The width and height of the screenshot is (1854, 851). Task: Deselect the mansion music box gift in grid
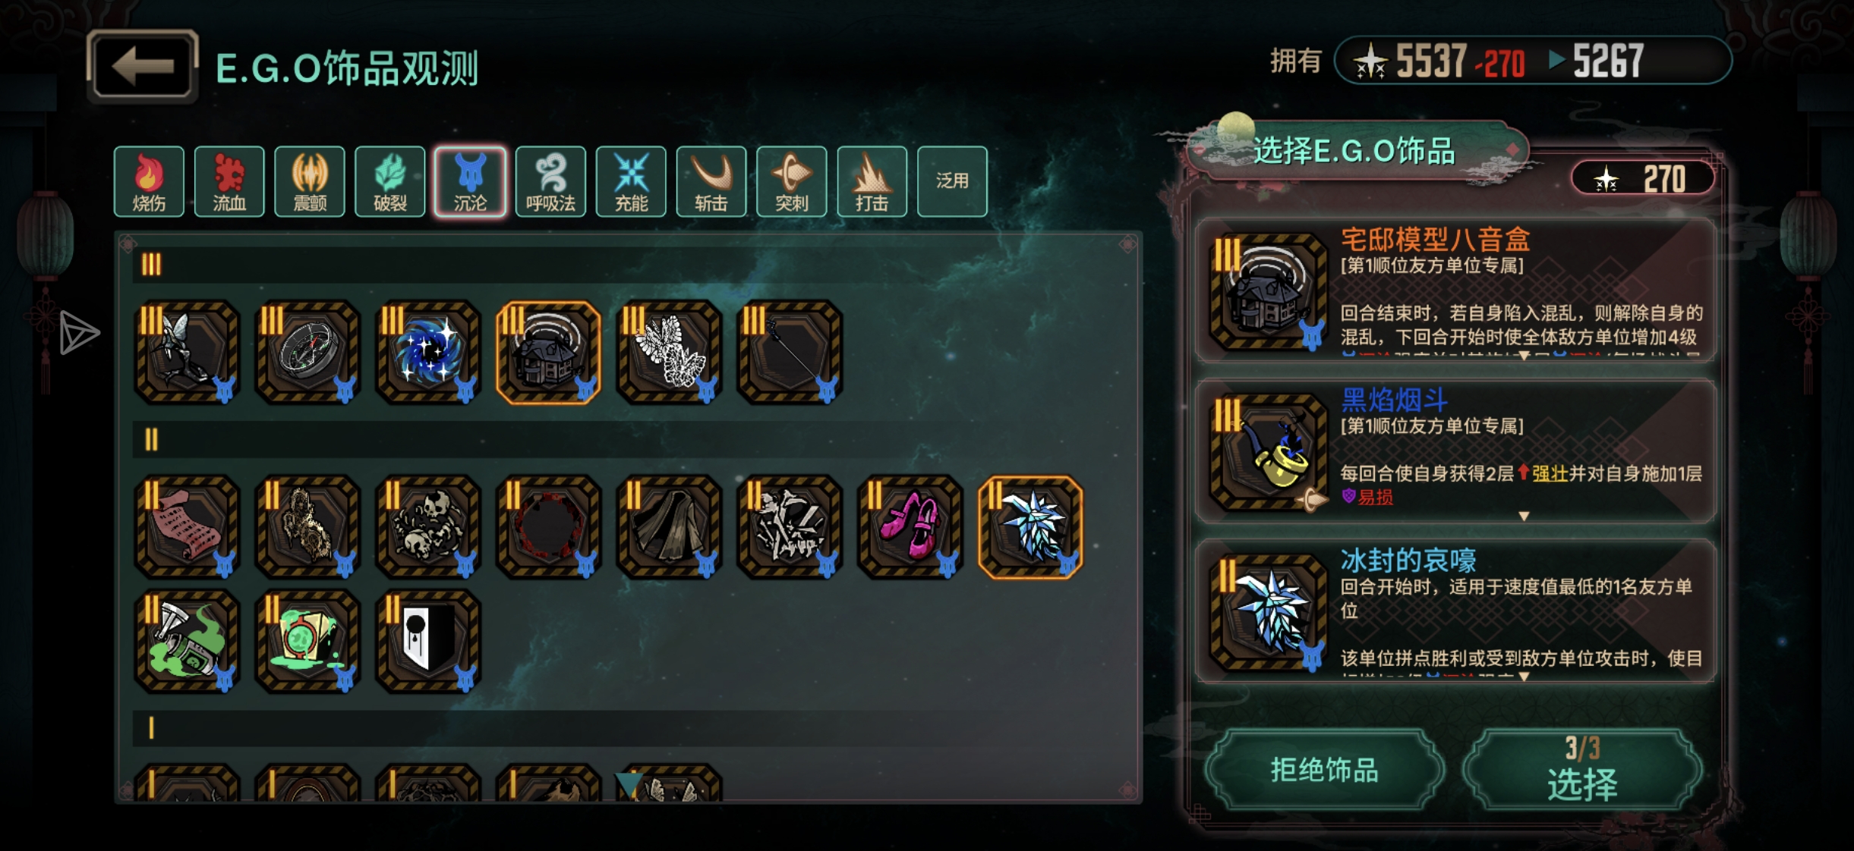click(548, 352)
